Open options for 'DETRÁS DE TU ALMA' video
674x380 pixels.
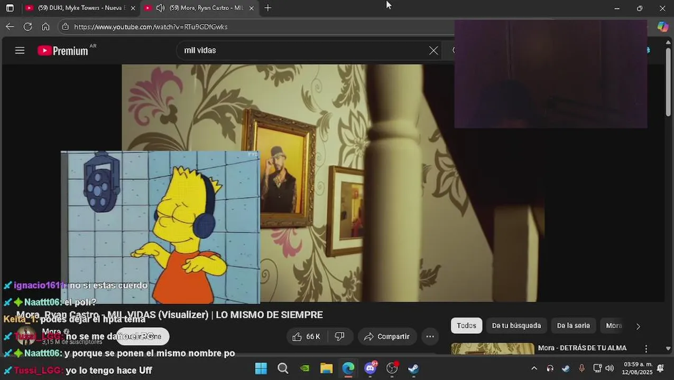click(646, 349)
